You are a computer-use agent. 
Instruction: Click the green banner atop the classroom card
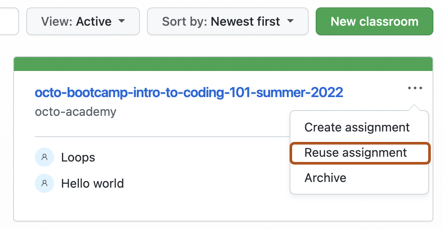tap(223, 64)
